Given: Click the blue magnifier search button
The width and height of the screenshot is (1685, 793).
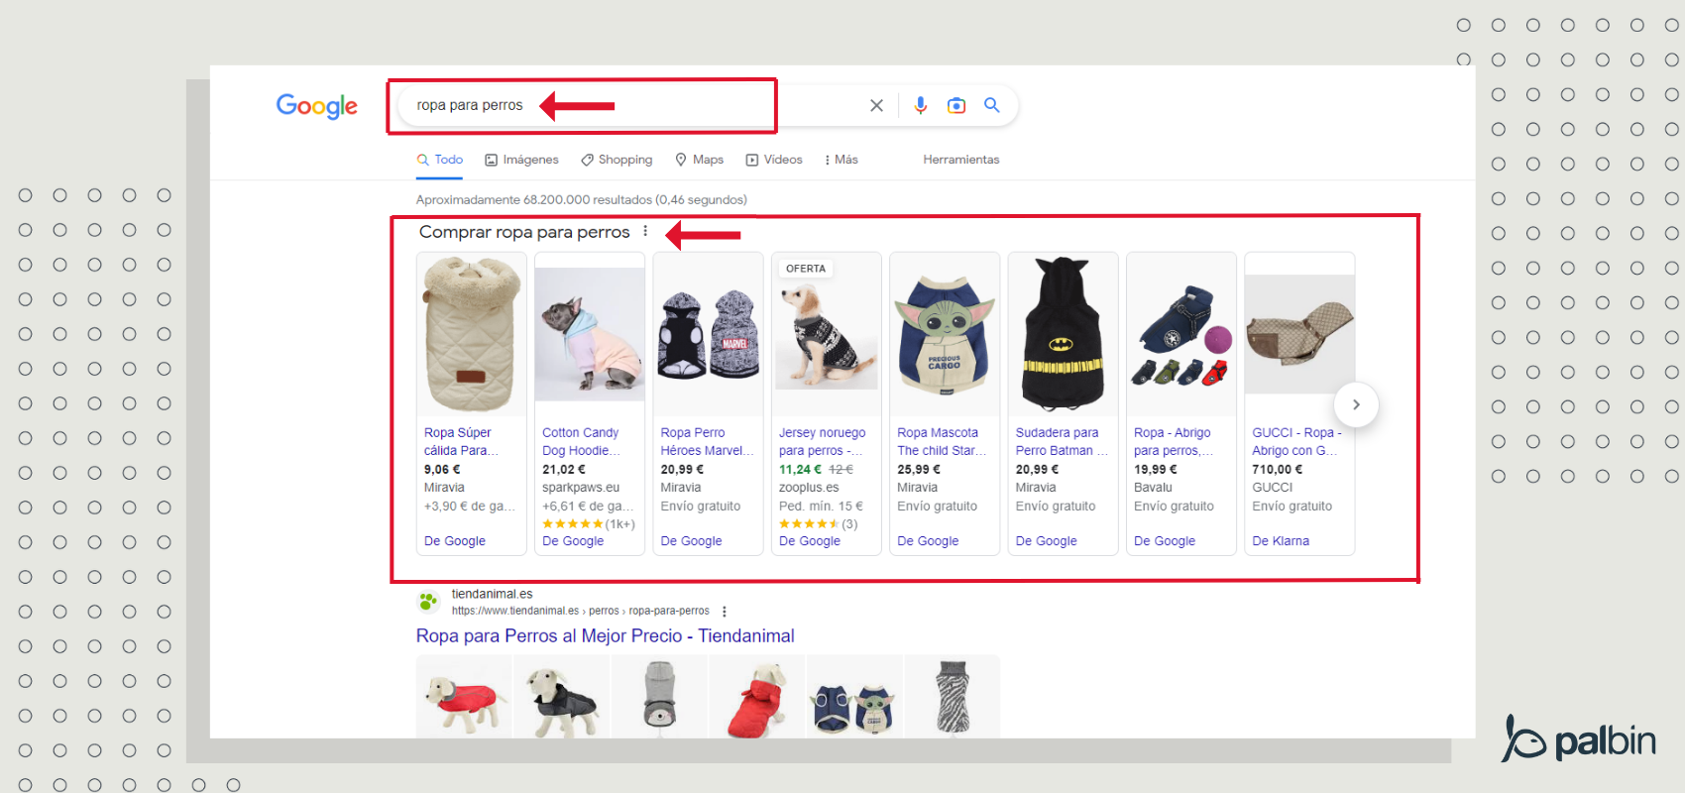Looking at the screenshot, I should [992, 105].
